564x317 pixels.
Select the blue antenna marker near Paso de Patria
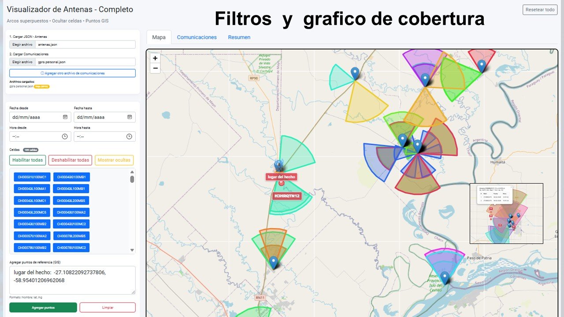click(x=445, y=277)
